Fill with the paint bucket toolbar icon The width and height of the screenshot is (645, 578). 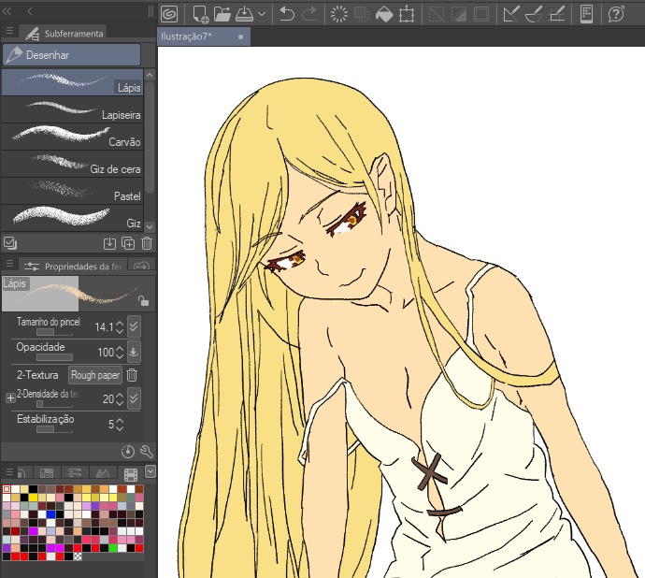(x=384, y=14)
